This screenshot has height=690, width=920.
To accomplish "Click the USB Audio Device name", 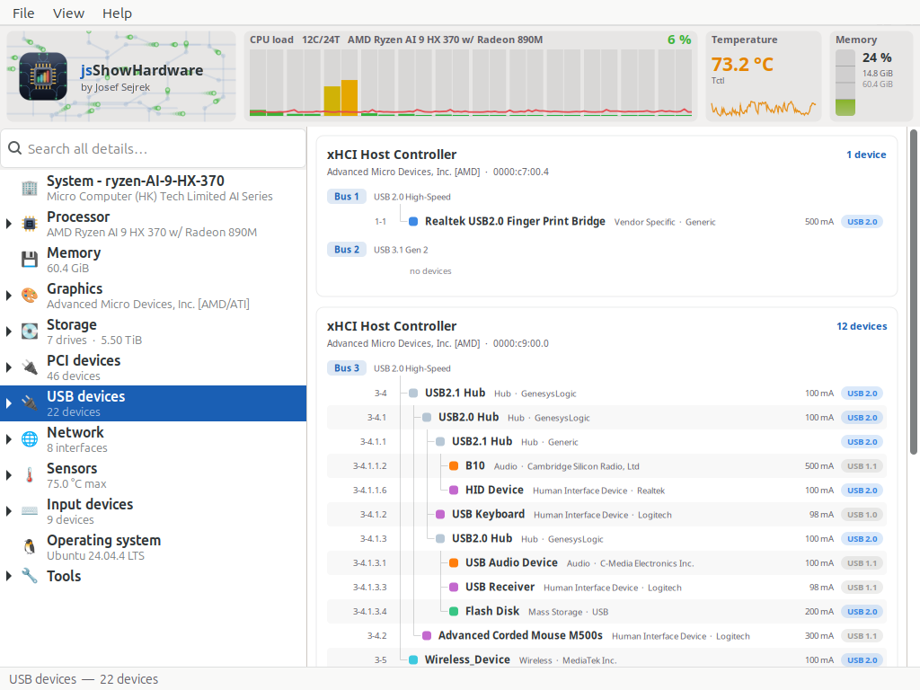I will pyautogui.click(x=511, y=562).
